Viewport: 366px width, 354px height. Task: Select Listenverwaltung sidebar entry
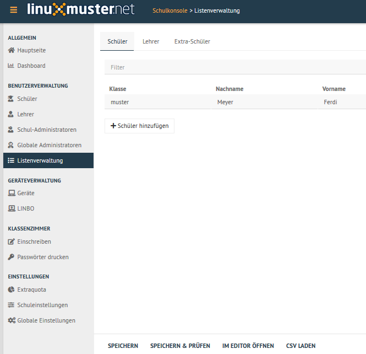click(x=48, y=160)
